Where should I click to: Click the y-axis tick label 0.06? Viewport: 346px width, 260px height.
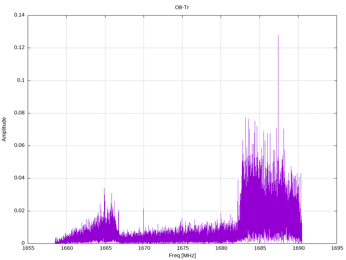click(x=19, y=146)
